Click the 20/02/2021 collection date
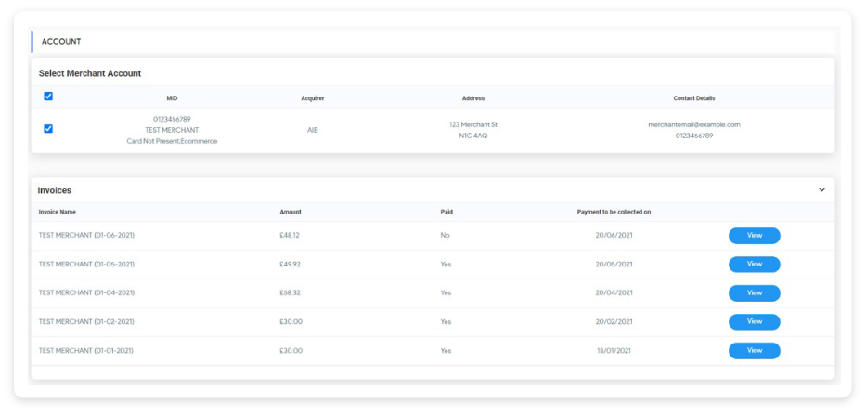This screenshot has width=866, height=415. point(614,321)
